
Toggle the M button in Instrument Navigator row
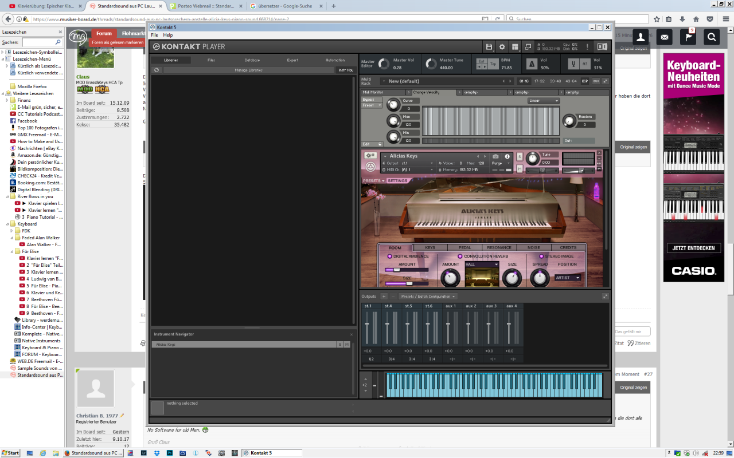pos(347,345)
